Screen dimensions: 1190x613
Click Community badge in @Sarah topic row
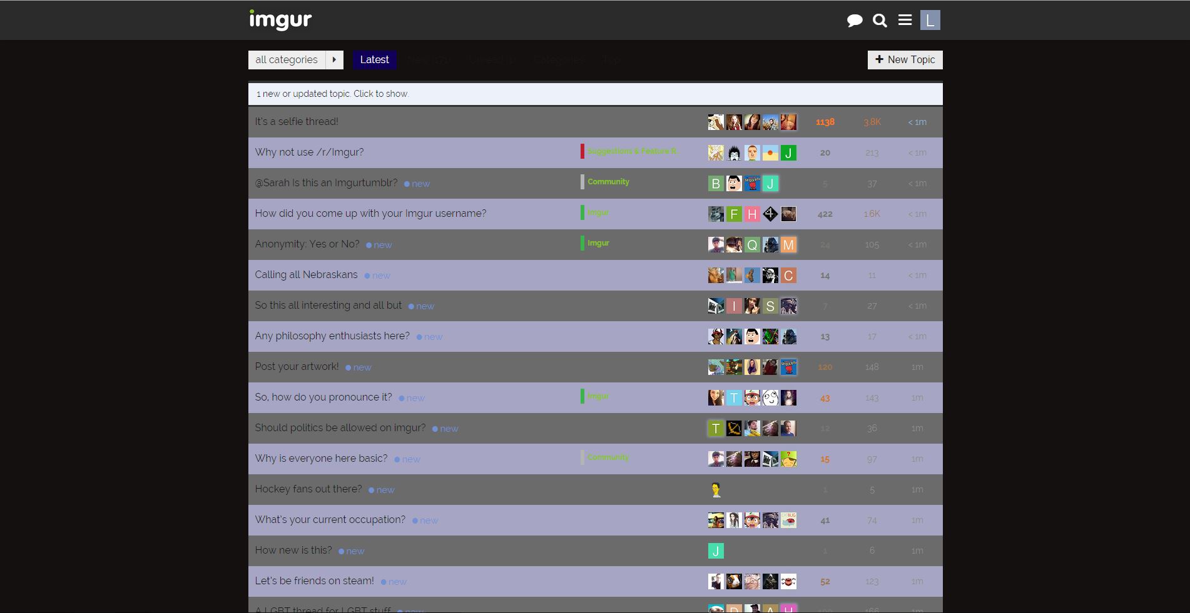(x=605, y=182)
